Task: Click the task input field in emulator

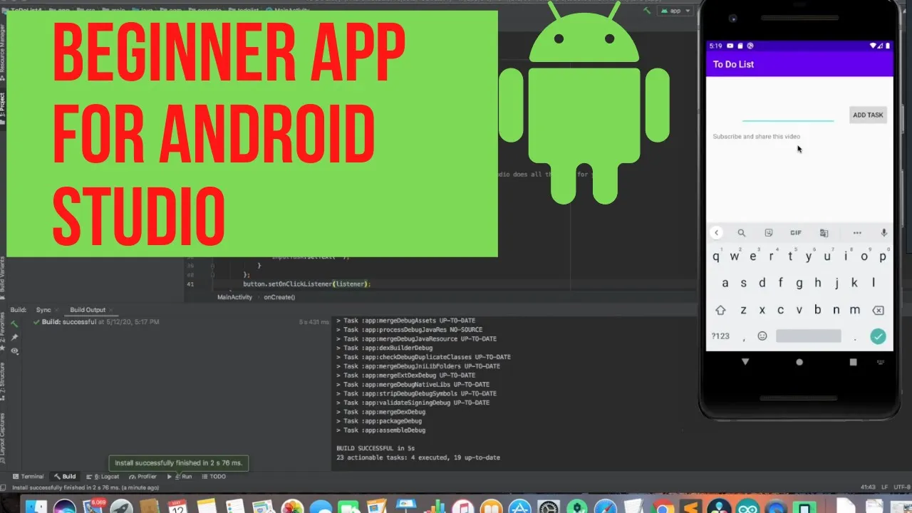Action: tap(788, 114)
